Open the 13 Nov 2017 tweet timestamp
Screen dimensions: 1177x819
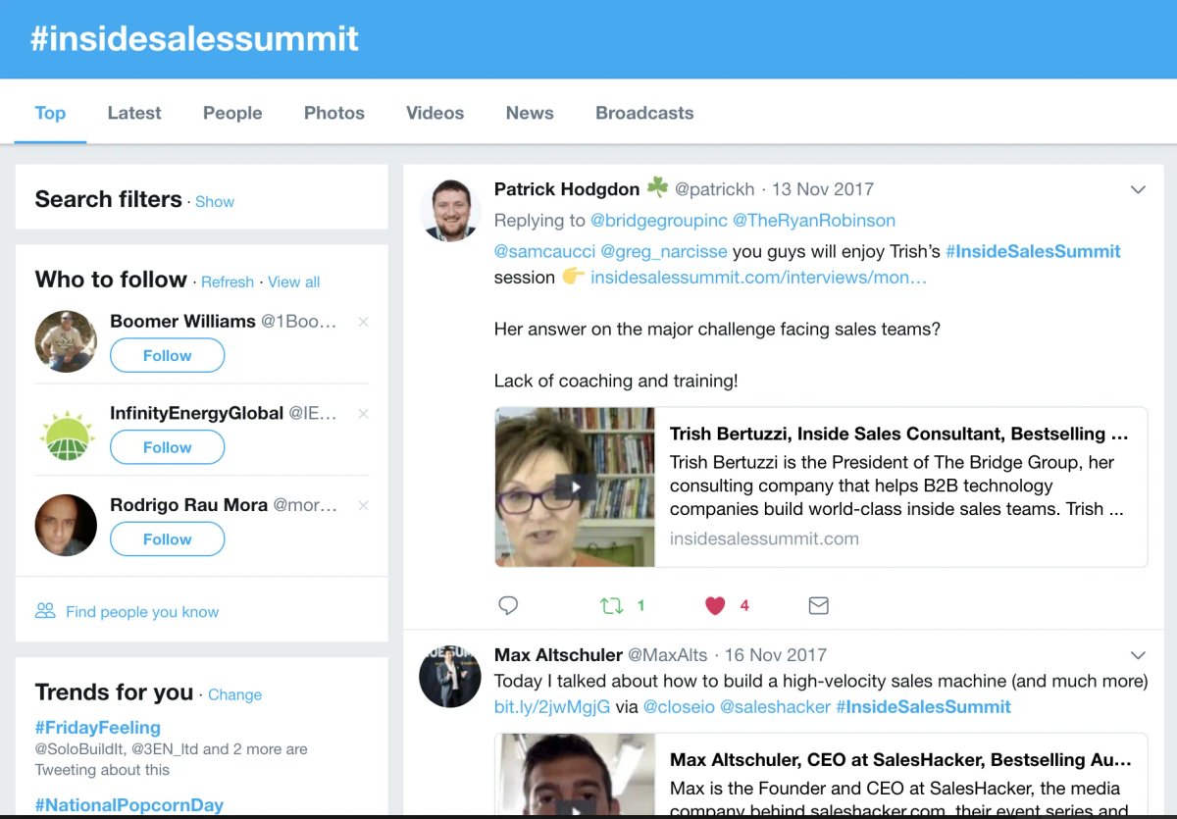pos(822,189)
